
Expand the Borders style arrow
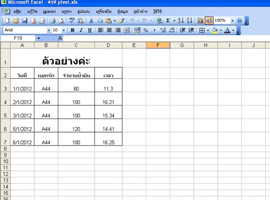tap(208, 30)
